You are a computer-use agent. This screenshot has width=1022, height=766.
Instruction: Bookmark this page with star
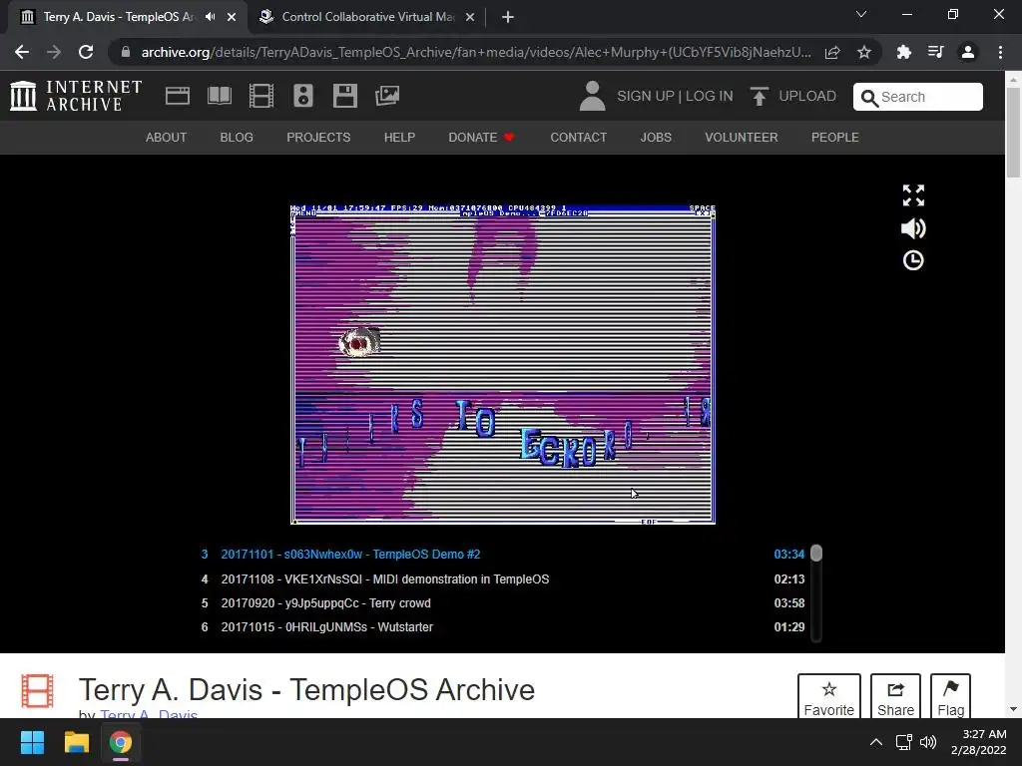(864, 52)
